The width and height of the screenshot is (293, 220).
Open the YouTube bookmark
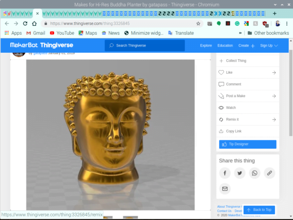pyautogui.click(x=62, y=33)
